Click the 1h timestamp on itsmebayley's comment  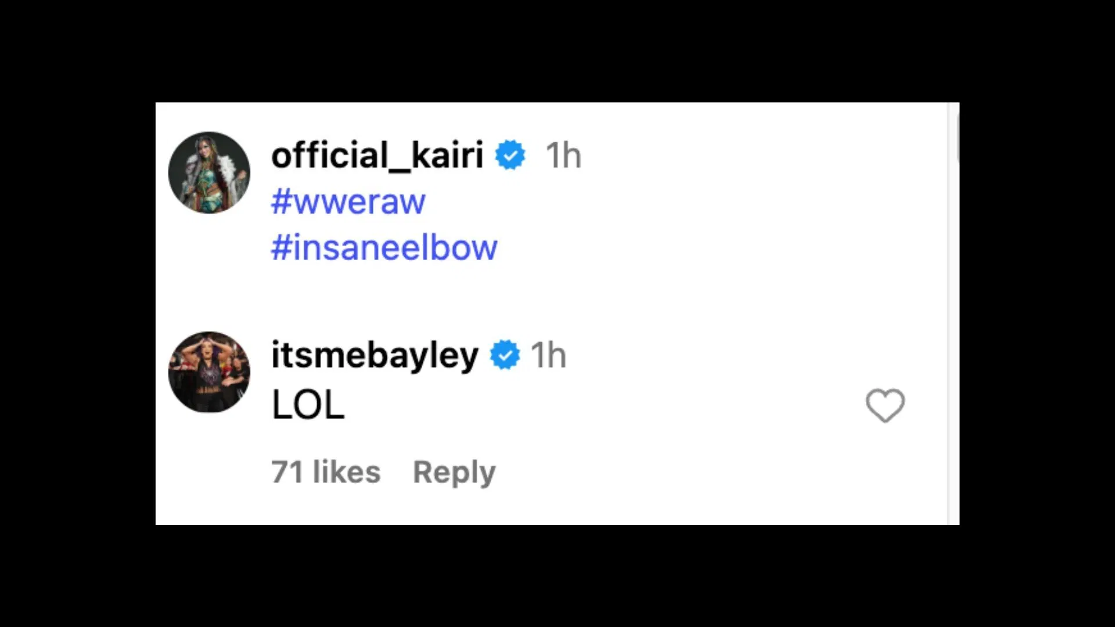[548, 355]
